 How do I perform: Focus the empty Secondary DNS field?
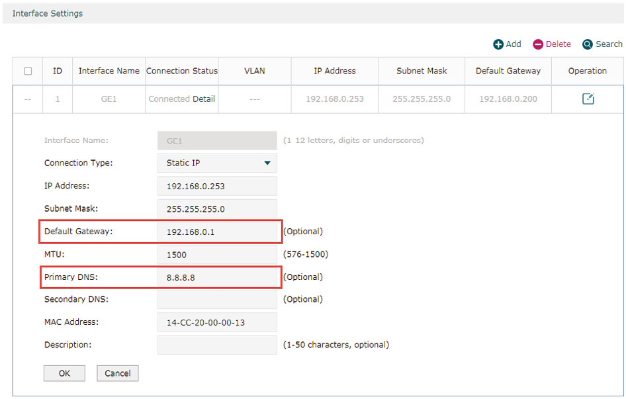pos(217,300)
